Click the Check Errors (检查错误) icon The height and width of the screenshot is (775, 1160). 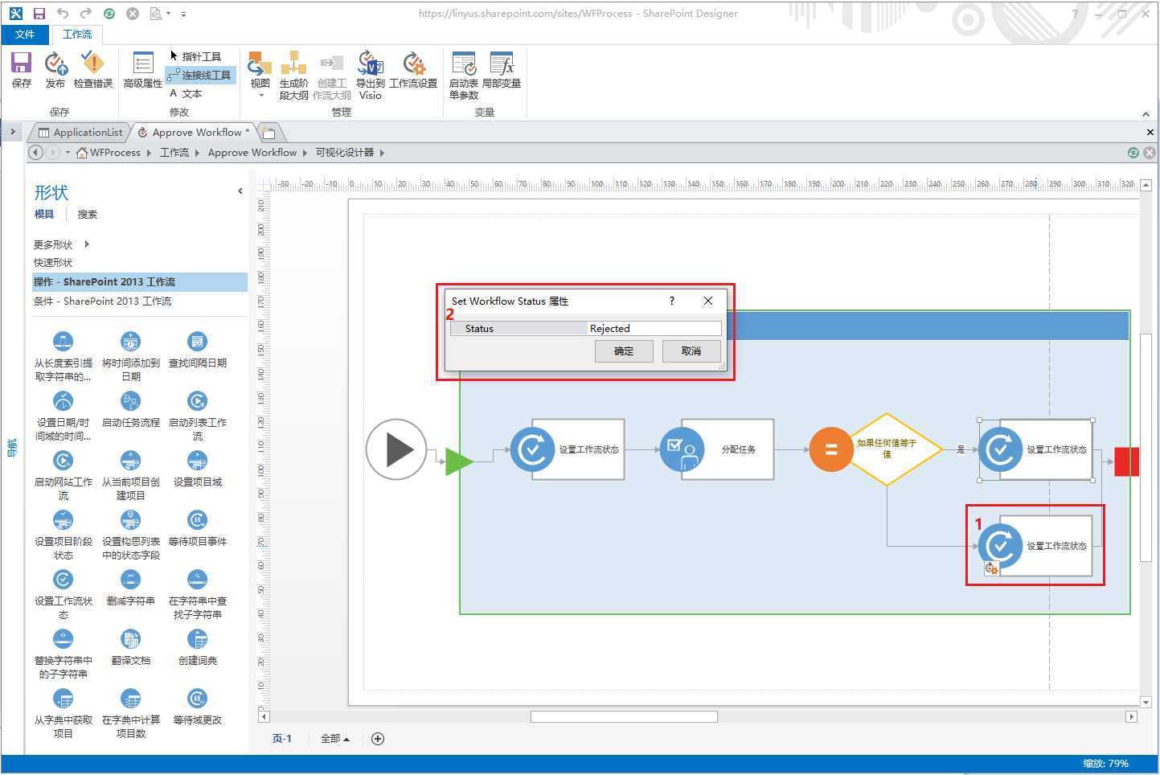[x=93, y=69]
